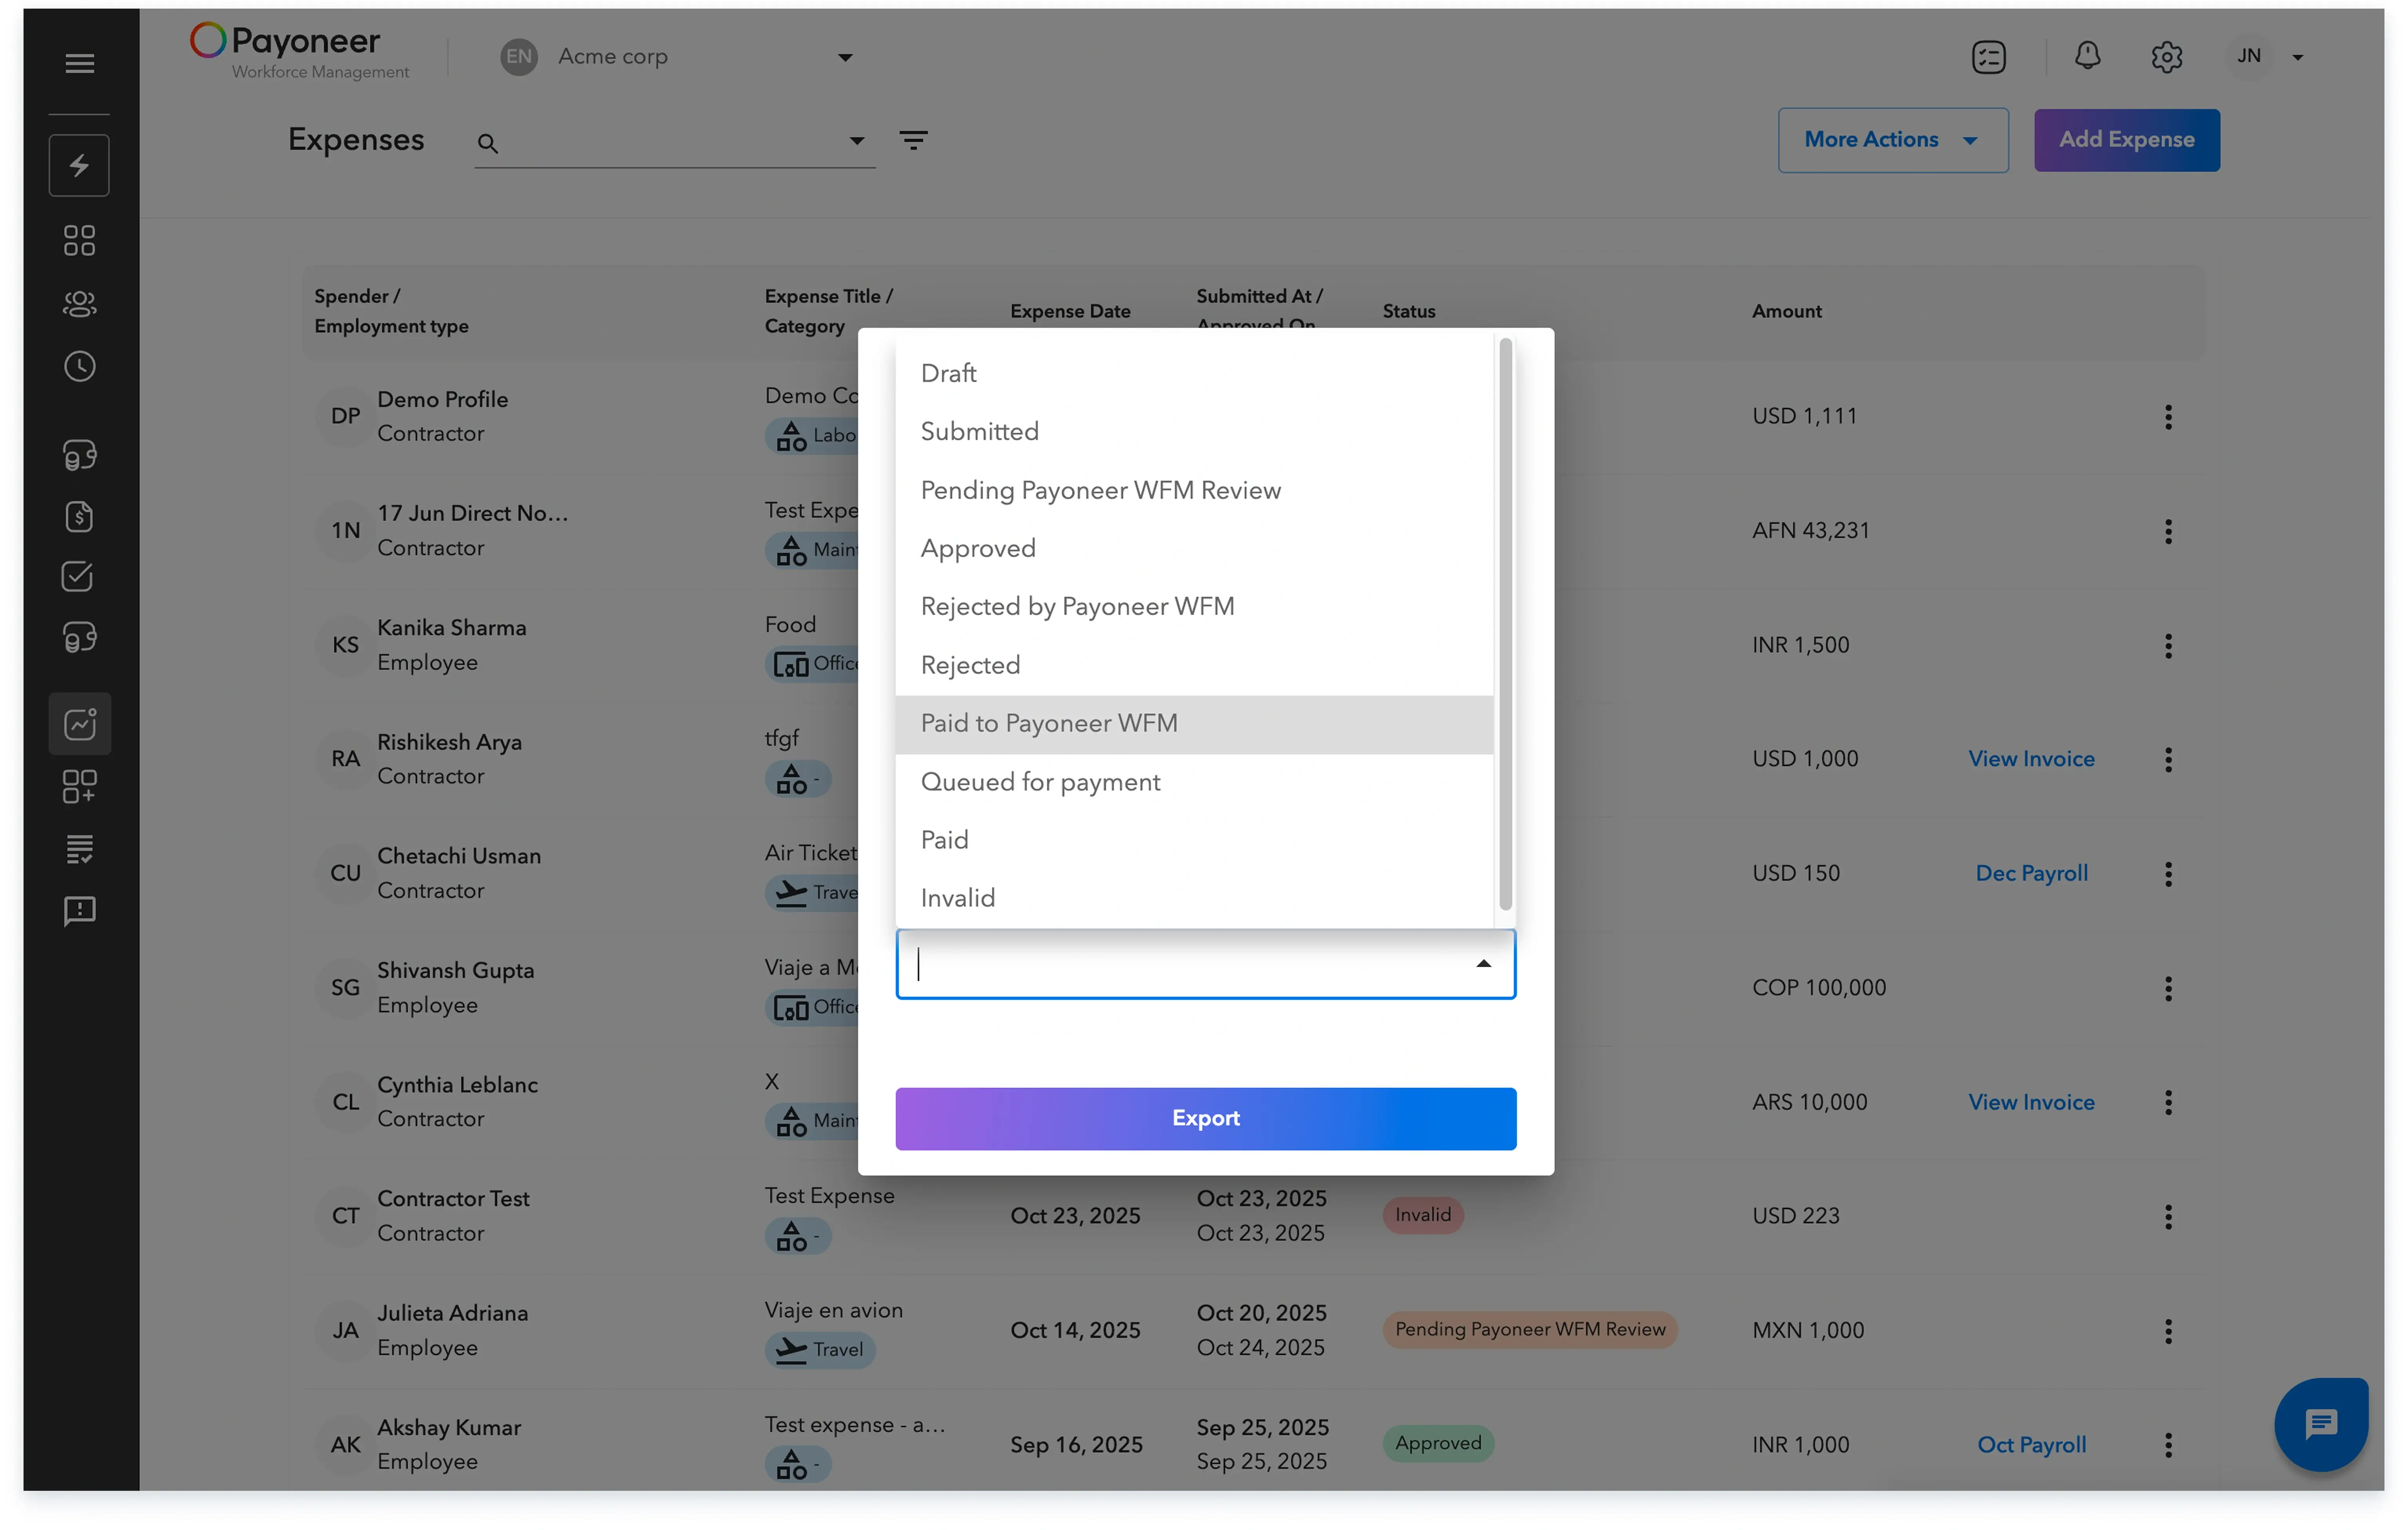Click the Export button

pyautogui.click(x=1205, y=1118)
